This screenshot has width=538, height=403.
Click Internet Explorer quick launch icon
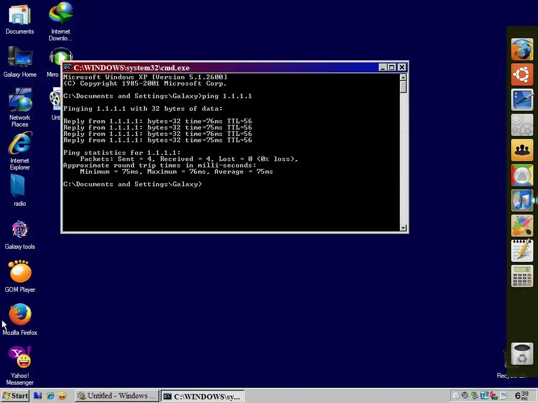(x=50, y=396)
